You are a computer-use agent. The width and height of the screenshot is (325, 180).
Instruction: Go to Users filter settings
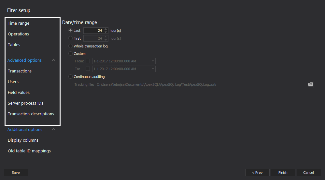point(13,82)
